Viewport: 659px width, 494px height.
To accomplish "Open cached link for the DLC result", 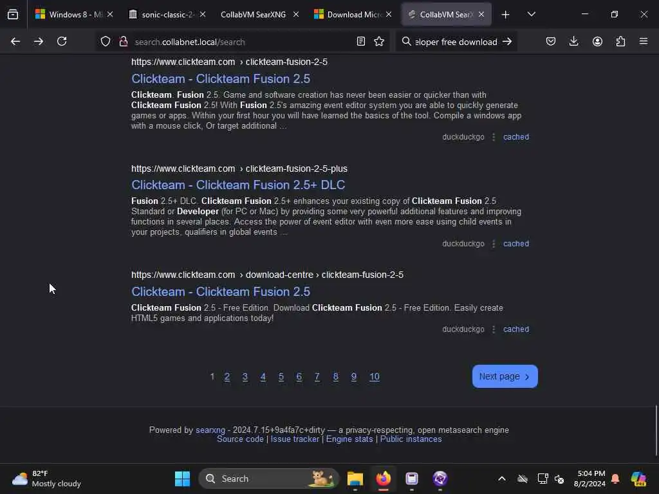I will coord(516,244).
